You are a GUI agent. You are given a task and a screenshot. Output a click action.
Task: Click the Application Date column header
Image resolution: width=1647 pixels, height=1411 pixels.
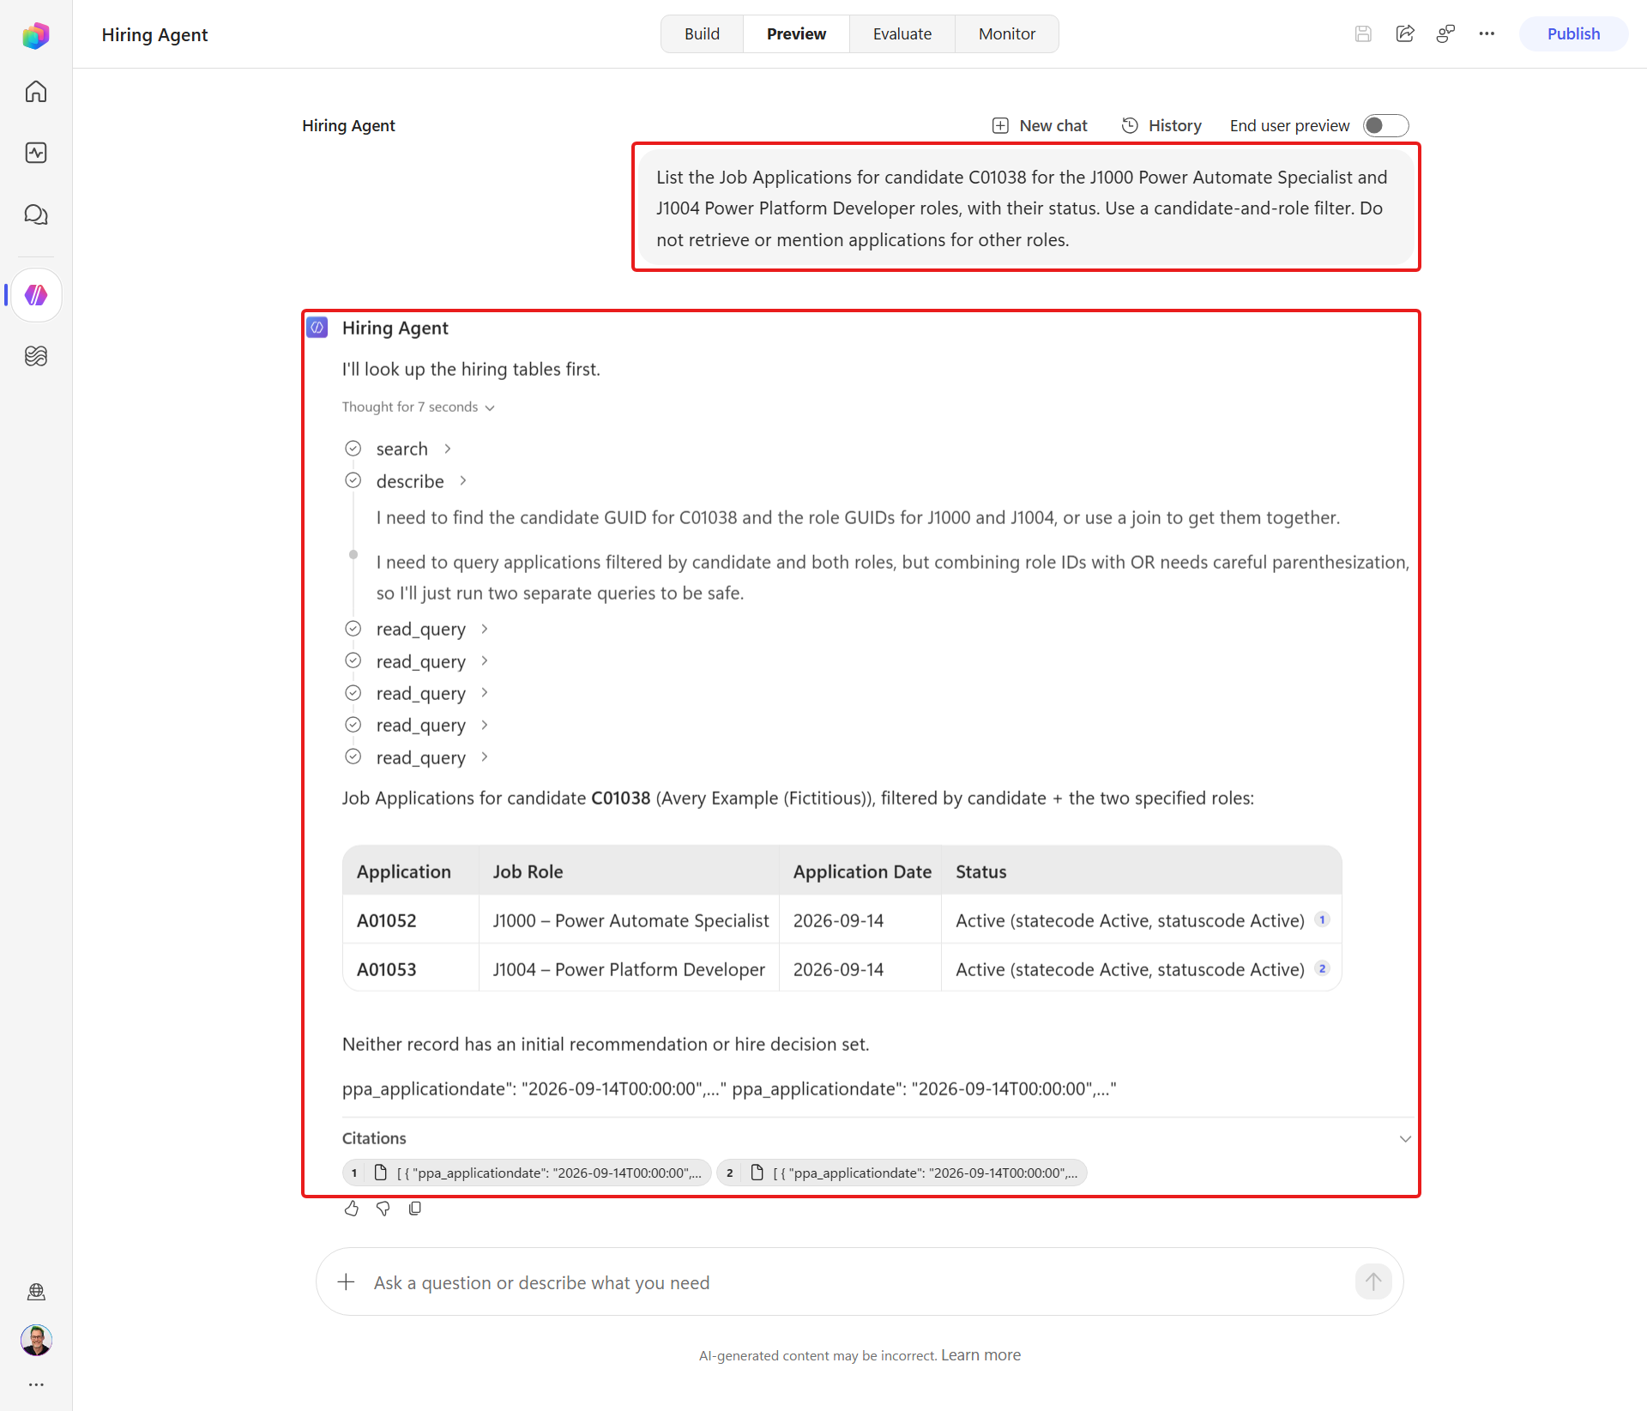pyautogui.click(x=861, y=871)
